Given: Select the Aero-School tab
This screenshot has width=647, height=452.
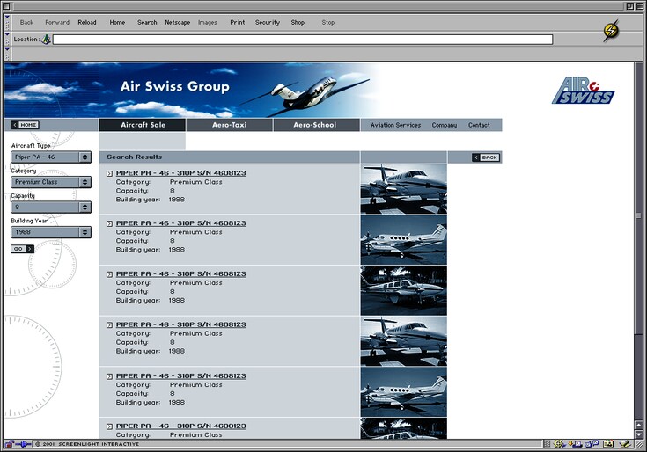Looking at the screenshot, I should point(316,125).
